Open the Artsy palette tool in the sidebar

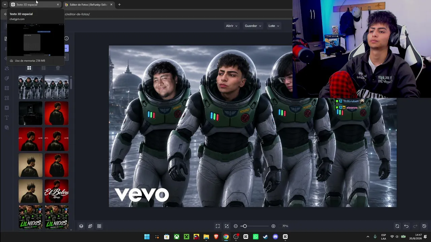(6, 78)
